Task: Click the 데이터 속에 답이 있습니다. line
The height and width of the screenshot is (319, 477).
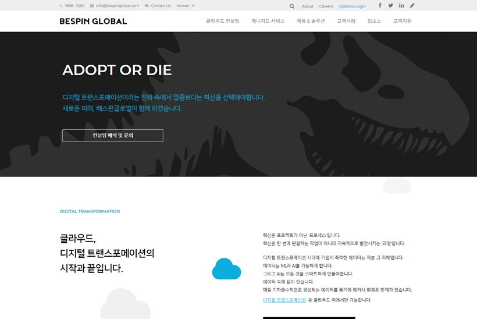Action: [x=288, y=282]
